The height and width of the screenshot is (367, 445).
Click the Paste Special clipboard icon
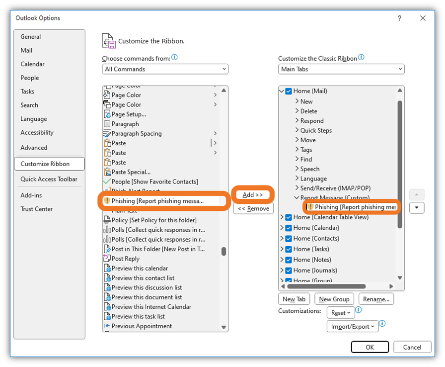107,172
